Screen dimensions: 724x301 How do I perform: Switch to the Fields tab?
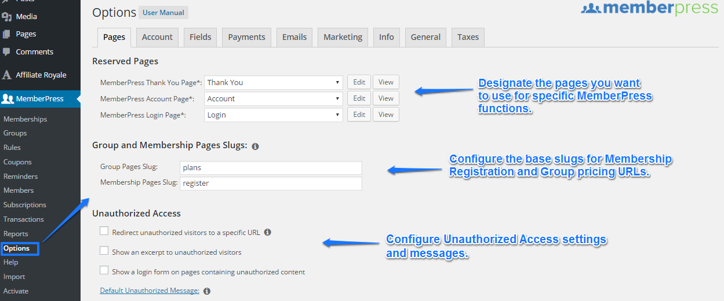pyautogui.click(x=201, y=37)
